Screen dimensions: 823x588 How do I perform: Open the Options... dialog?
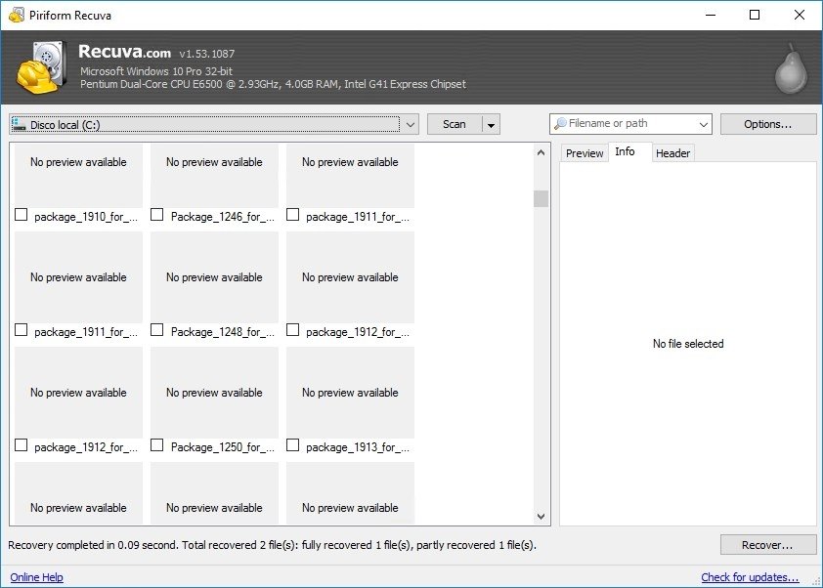coord(768,124)
